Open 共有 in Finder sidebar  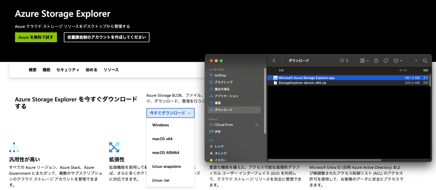pos(234,132)
